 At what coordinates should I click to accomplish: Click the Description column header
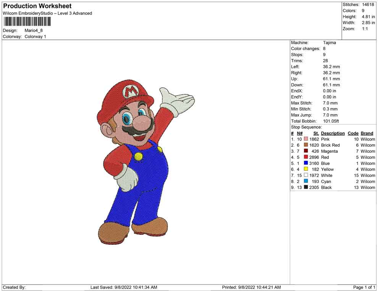point(333,133)
